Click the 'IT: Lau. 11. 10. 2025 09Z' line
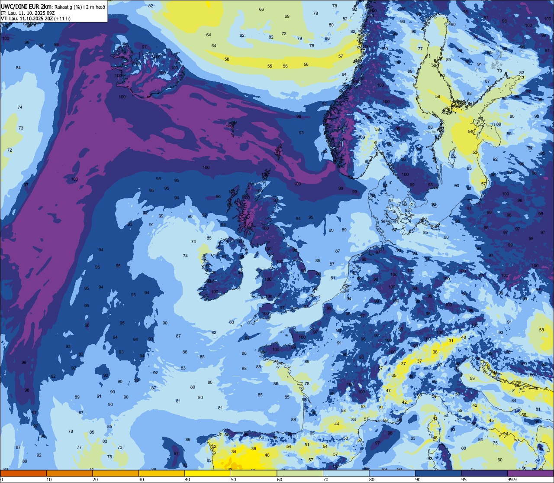This screenshot has width=554, height=483. pos(27,13)
